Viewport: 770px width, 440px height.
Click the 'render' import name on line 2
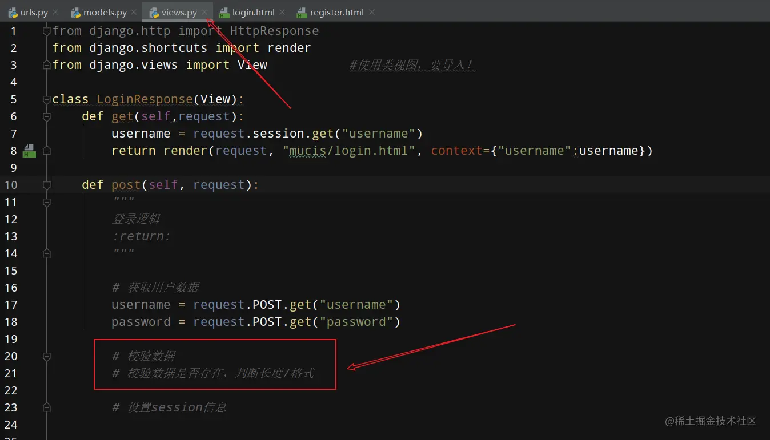289,48
